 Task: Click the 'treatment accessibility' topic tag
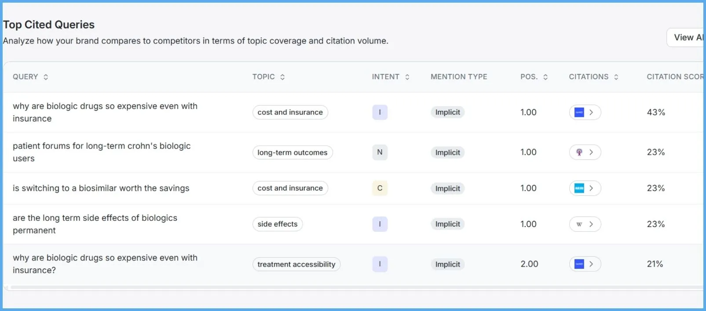click(296, 264)
